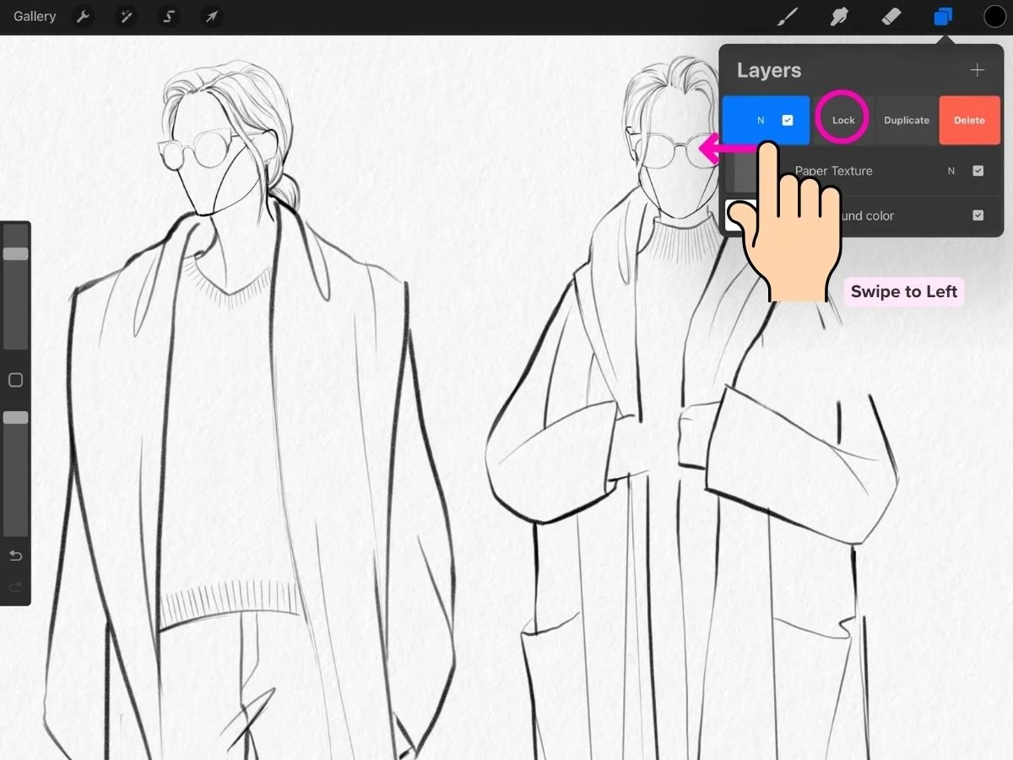Open blend mode N on selected layer
This screenshot has height=760, width=1013.
pos(761,121)
